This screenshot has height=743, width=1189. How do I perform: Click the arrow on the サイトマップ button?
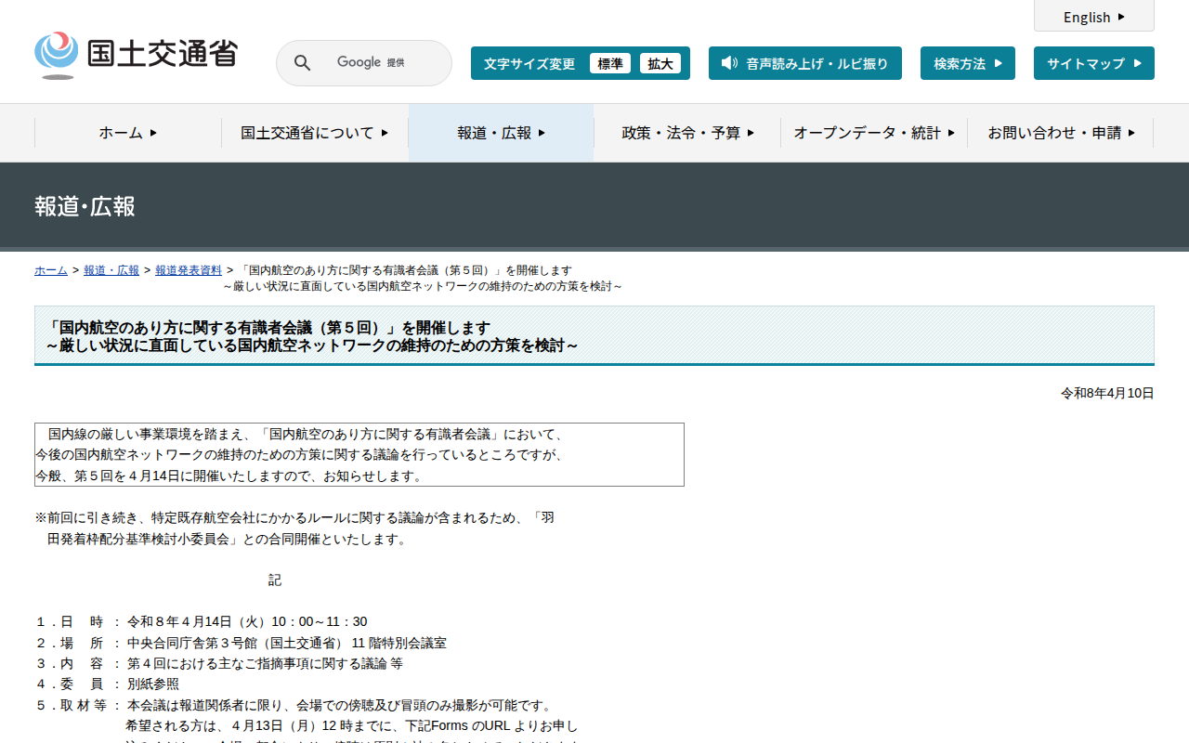[1137, 63]
